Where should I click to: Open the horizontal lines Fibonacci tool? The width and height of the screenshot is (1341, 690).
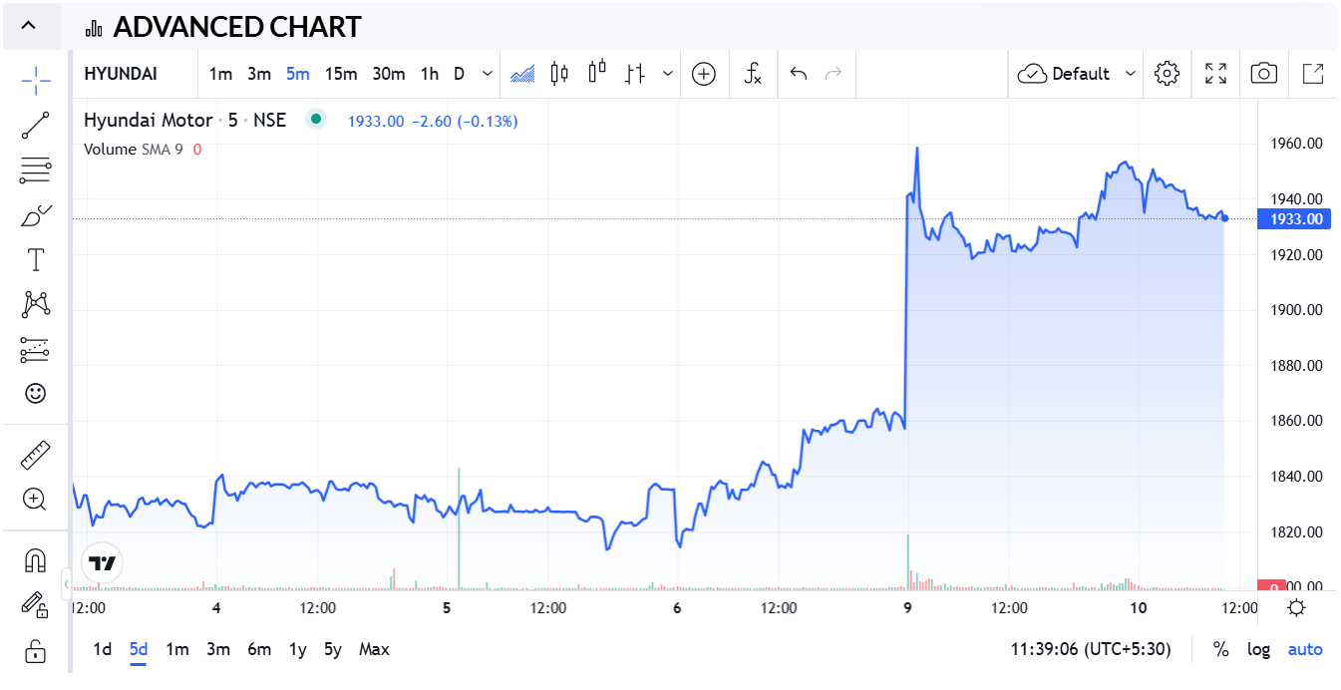[36, 171]
